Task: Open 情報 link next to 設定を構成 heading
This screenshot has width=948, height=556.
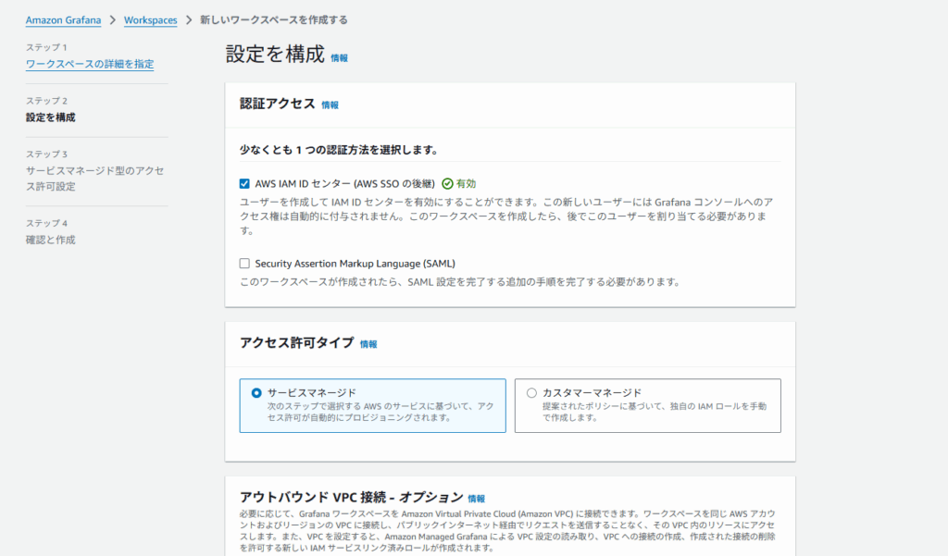Action: [x=339, y=58]
